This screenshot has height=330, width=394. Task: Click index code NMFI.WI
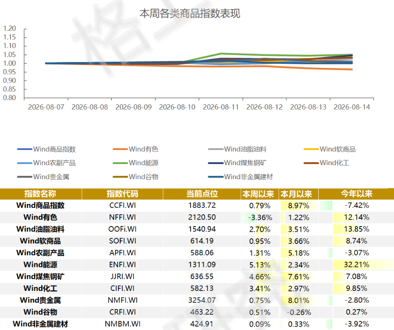122,300
